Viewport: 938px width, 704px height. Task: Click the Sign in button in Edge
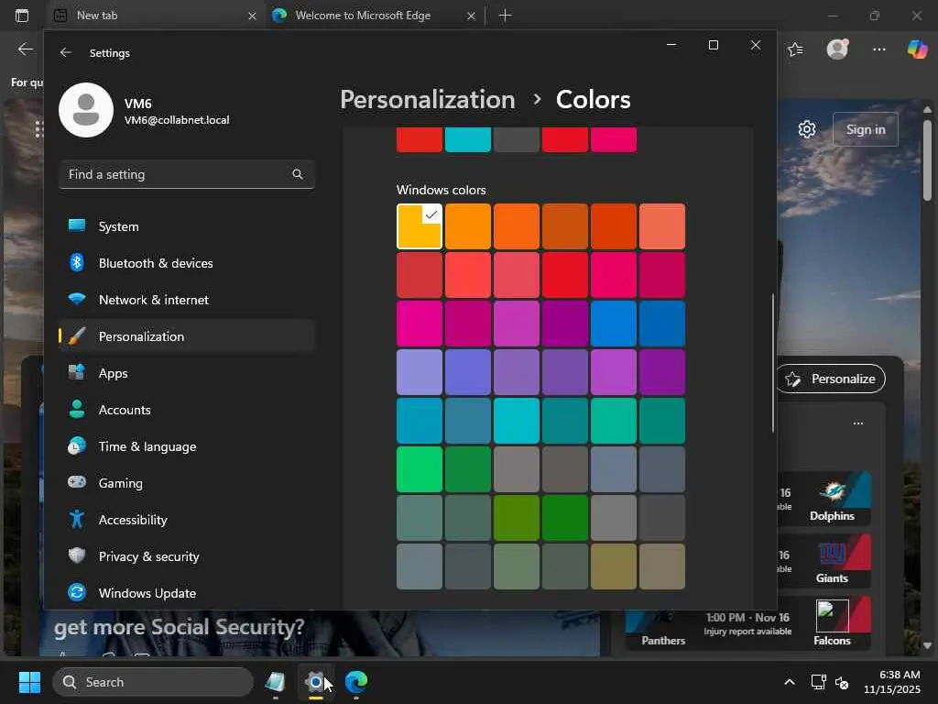(x=865, y=129)
